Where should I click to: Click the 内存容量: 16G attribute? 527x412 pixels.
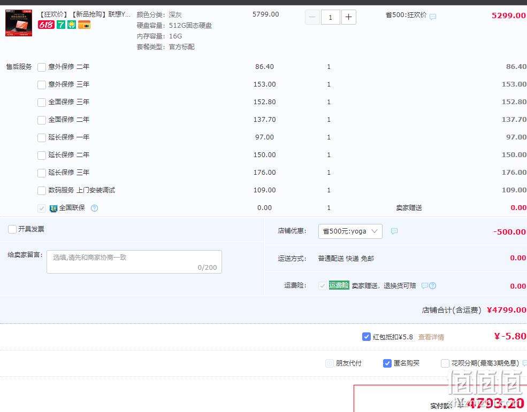point(159,36)
